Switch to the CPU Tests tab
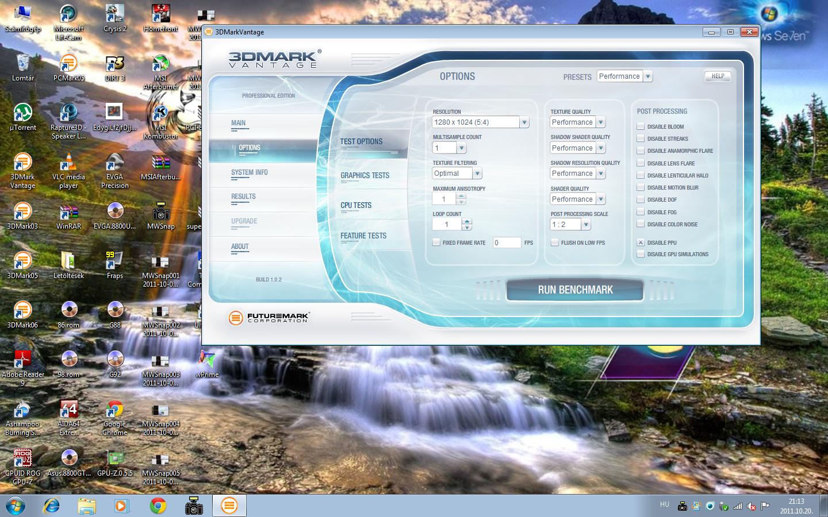The width and height of the screenshot is (828, 517). coord(356,205)
